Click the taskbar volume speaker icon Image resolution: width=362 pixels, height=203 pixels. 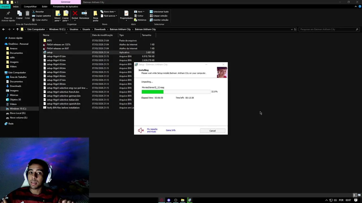[x=335, y=200]
